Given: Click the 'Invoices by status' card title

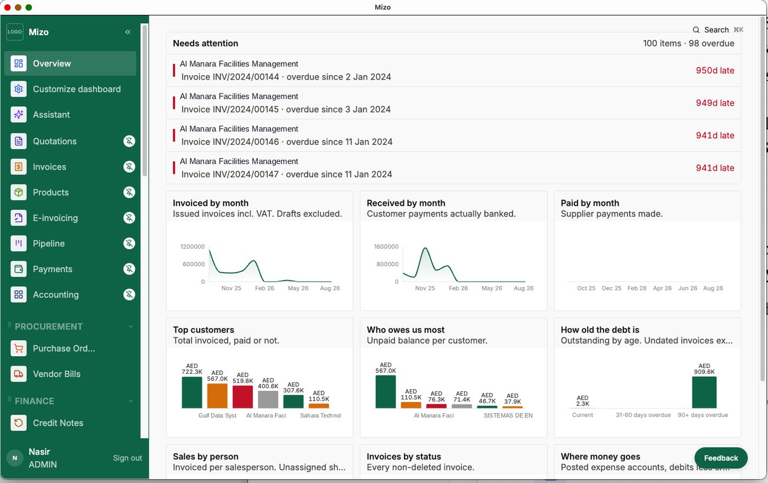Looking at the screenshot, I should pyautogui.click(x=404, y=457).
